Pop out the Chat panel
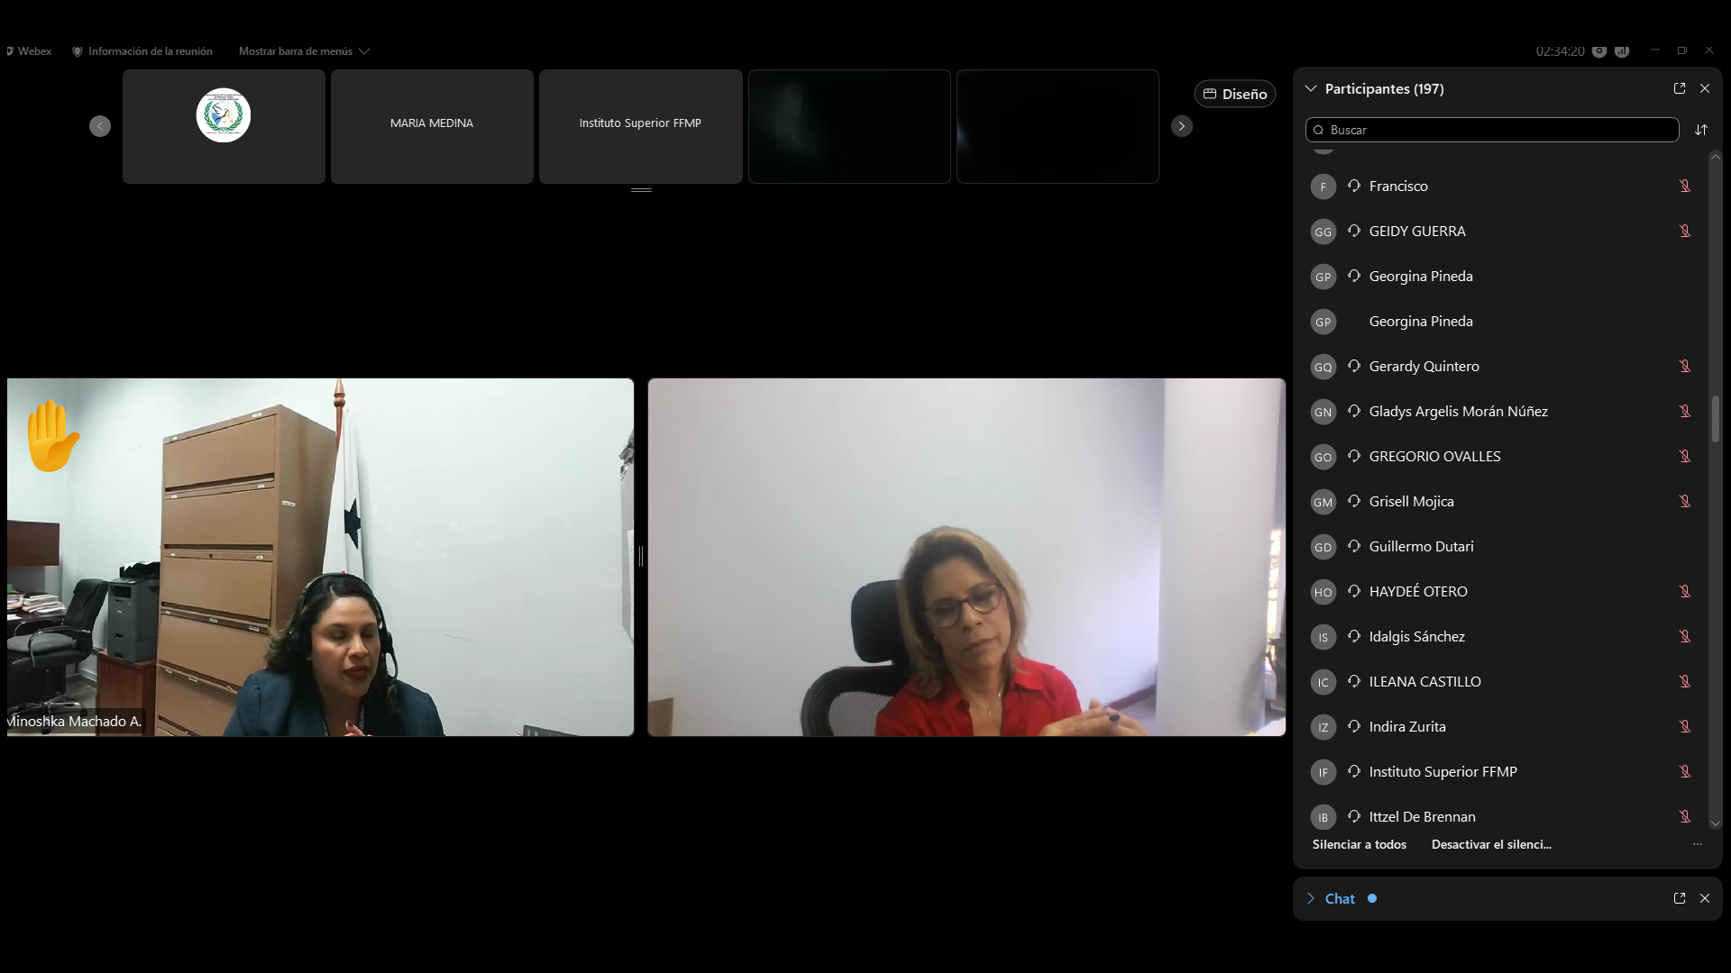 click(1679, 898)
